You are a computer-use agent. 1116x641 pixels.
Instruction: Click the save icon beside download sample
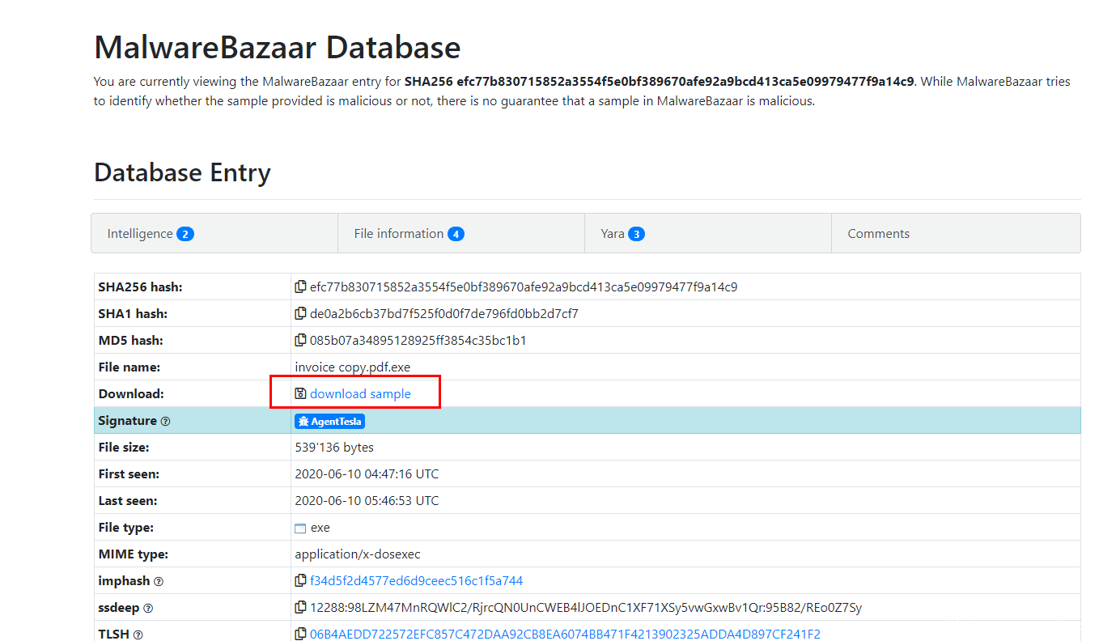click(300, 393)
